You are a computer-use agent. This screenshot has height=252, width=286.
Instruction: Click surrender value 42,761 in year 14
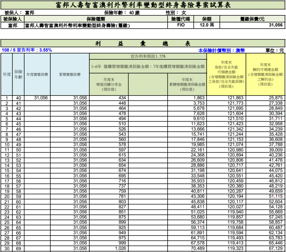tap(276, 165)
